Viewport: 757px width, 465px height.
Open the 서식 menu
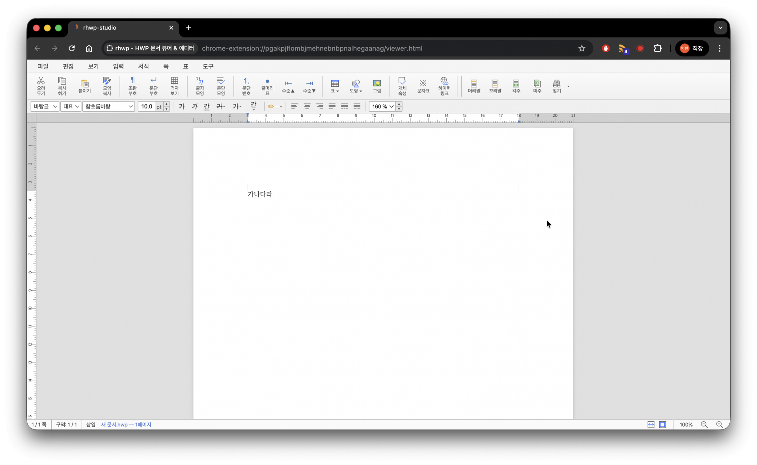[x=144, y=66]
